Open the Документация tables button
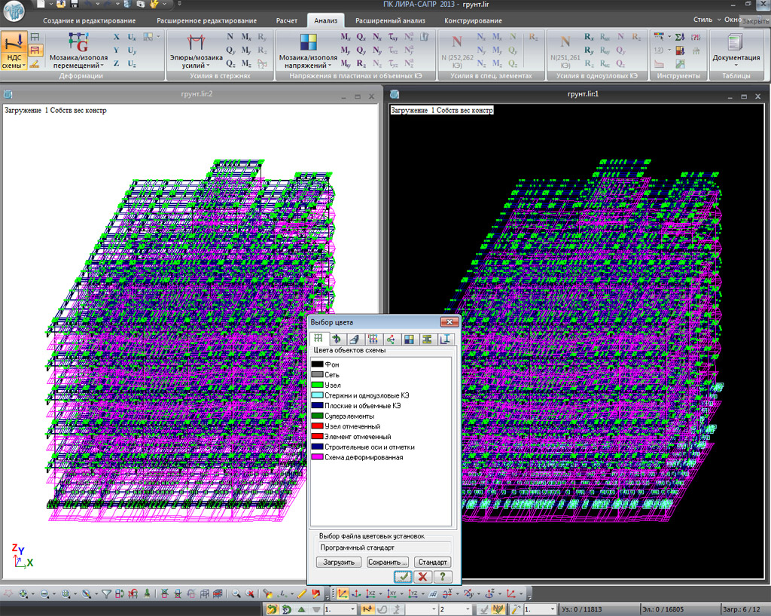Viewport: 771px width, 616px height. pos(736,47)
